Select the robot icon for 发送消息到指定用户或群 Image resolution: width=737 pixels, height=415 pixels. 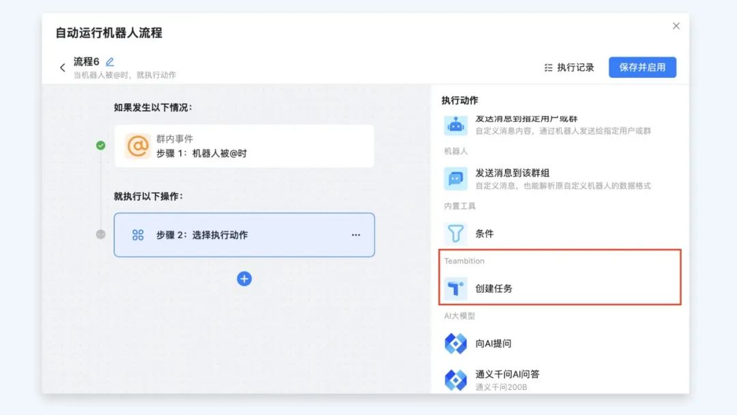(x=455, y=125)
